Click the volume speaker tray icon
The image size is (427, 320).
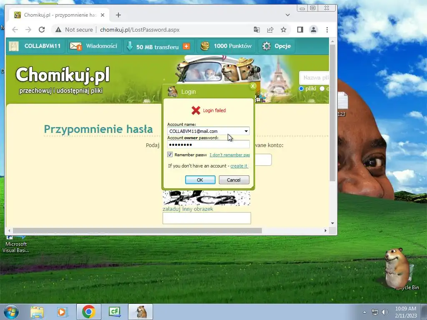pos(384,312)
